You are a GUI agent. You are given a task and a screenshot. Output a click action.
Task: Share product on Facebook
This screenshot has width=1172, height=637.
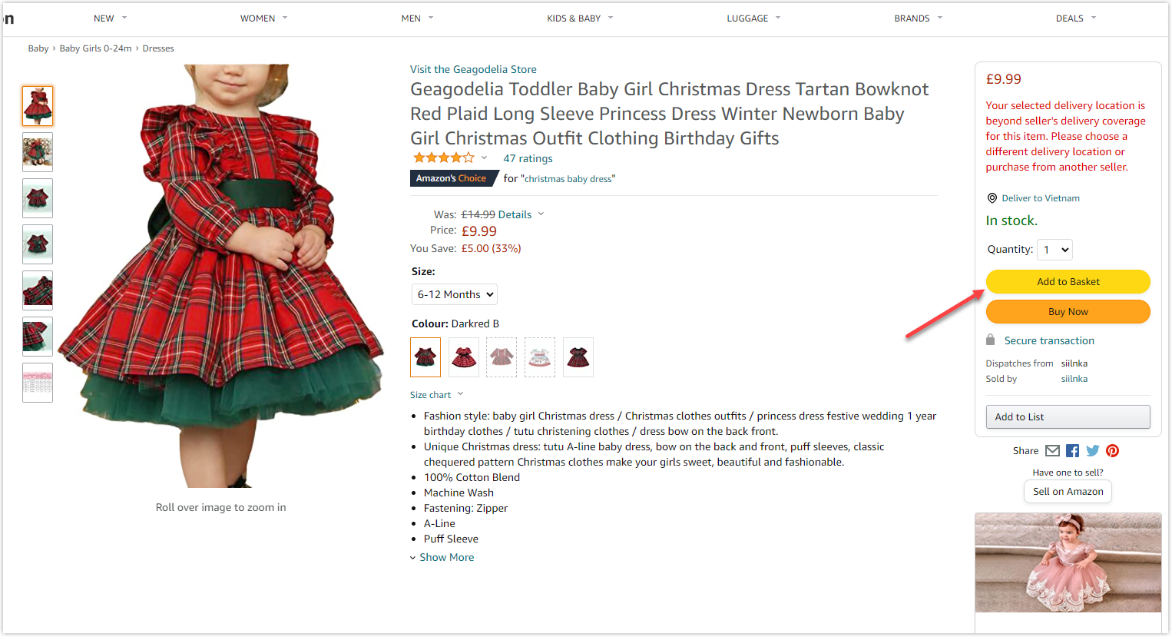[1072, 451]
